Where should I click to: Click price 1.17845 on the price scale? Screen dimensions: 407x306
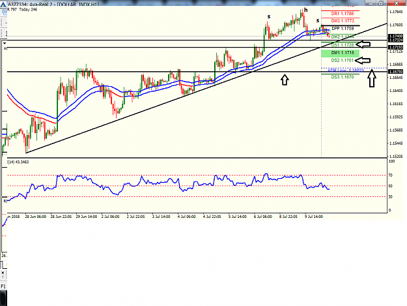[x=396, y=12]
